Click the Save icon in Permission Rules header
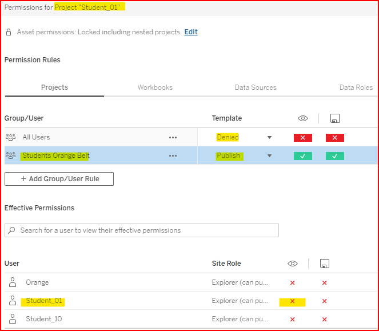Viewport: 379px width, 331px height. [x=335, y=118]
